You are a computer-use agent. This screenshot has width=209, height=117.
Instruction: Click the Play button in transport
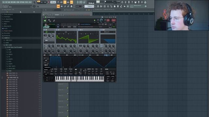pos(42,2)
